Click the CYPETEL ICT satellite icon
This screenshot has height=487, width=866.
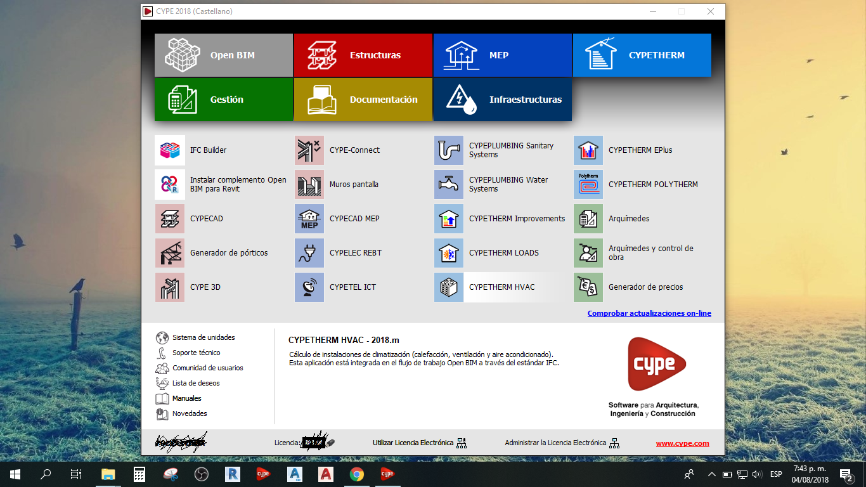pos(309,287)
